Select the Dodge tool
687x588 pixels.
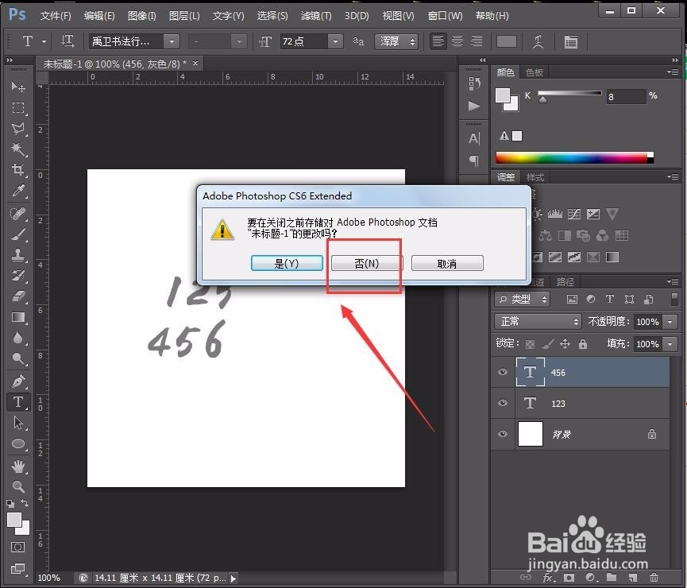tap(18, 358)
